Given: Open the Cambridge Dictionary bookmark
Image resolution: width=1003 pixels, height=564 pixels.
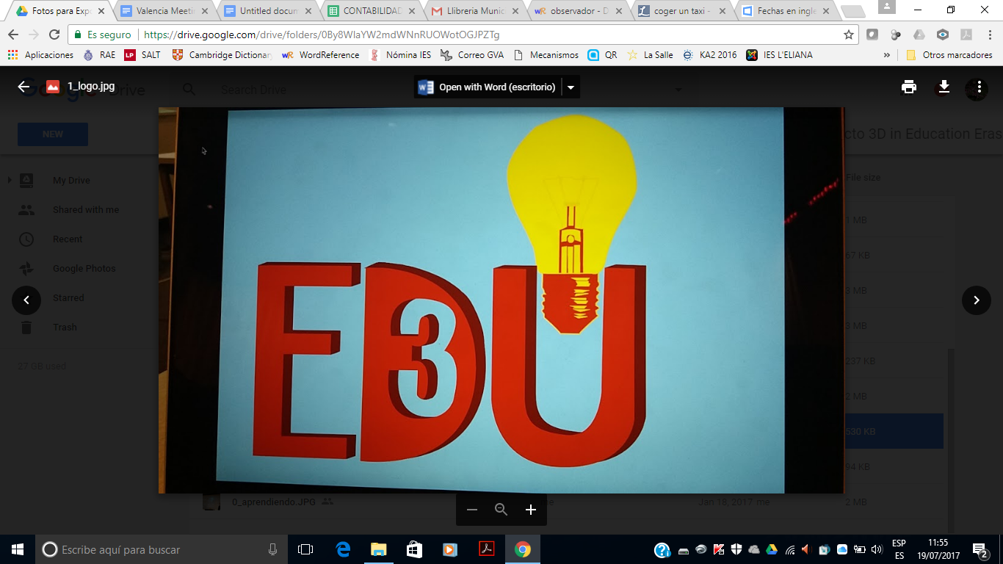Looking at the screenshot, I should coord(222,55).
